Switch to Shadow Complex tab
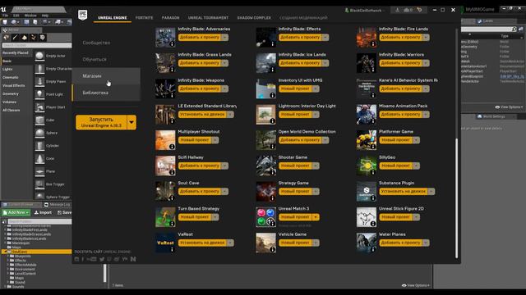Viewport: 526px width, 295px height. (x=254, y=18)
